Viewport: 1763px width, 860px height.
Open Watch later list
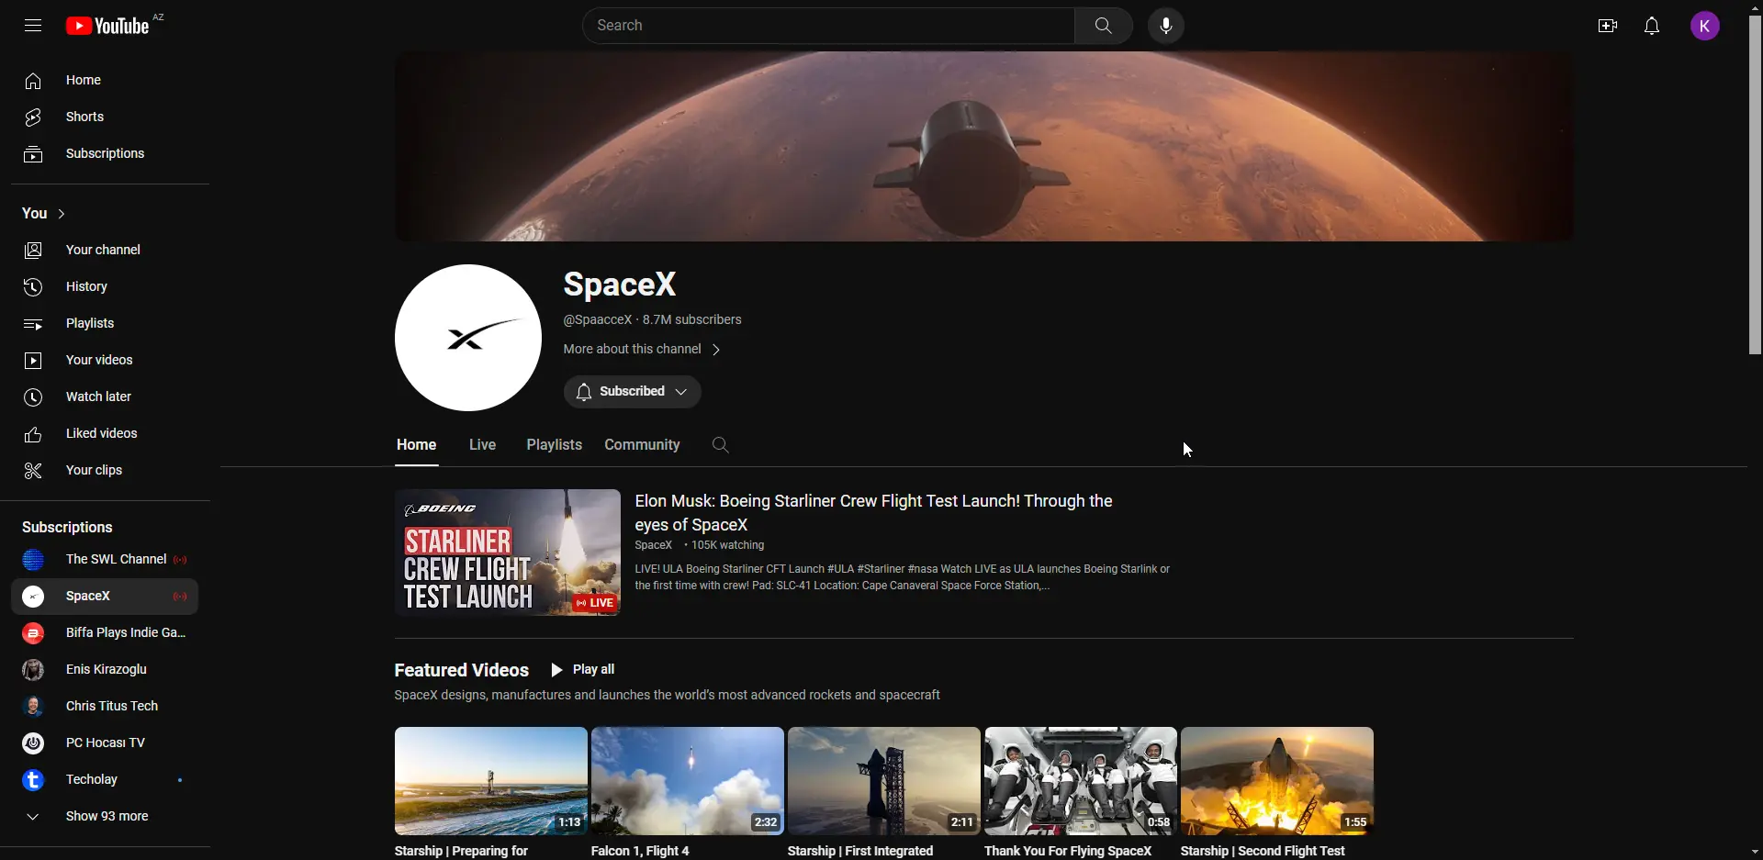pos(105,397)
